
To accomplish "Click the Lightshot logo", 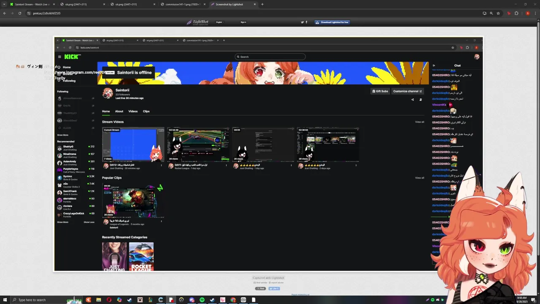I will [x=197, y=22].
